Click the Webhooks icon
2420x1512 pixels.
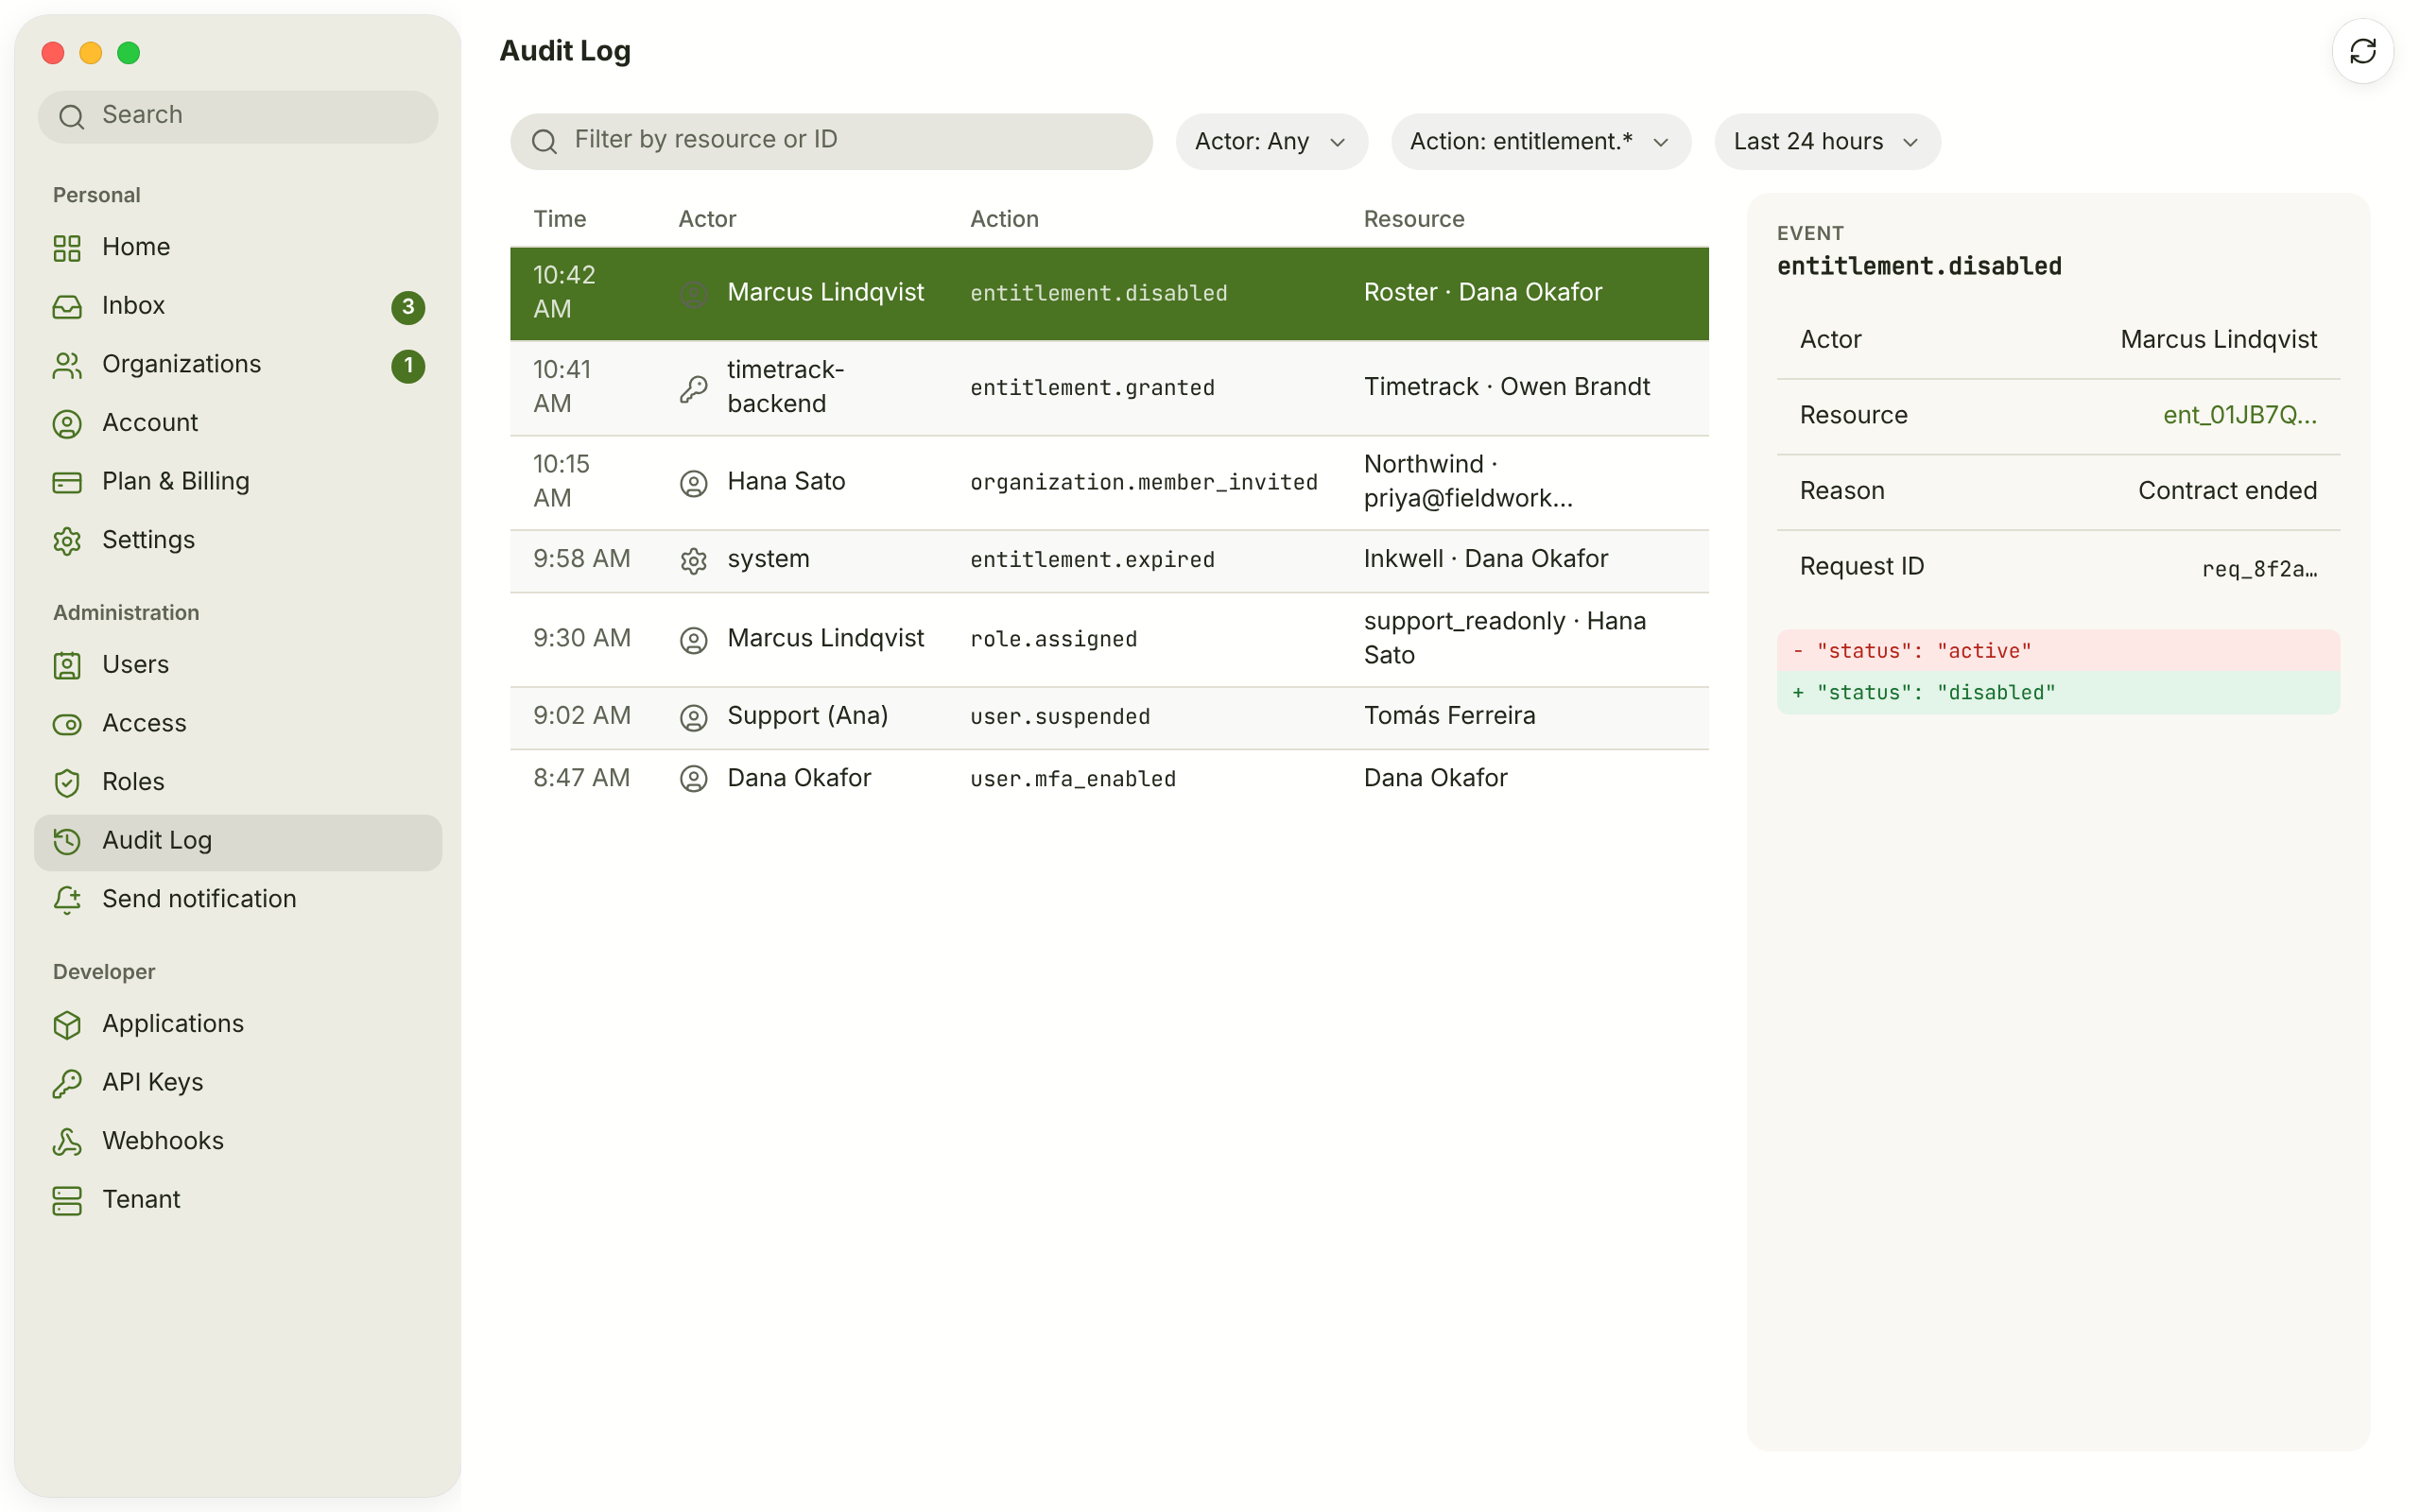67,1142
